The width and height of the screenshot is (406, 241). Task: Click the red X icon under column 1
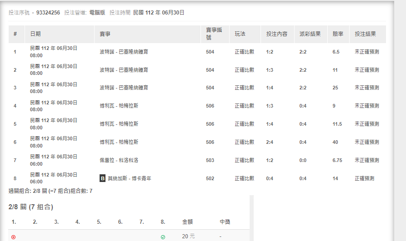[x=13, y=237]
